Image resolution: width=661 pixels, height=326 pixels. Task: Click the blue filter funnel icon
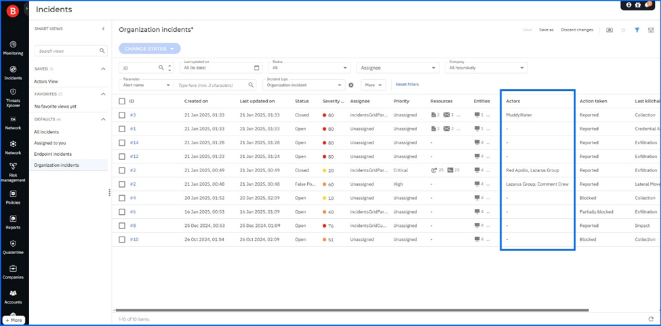637,30
